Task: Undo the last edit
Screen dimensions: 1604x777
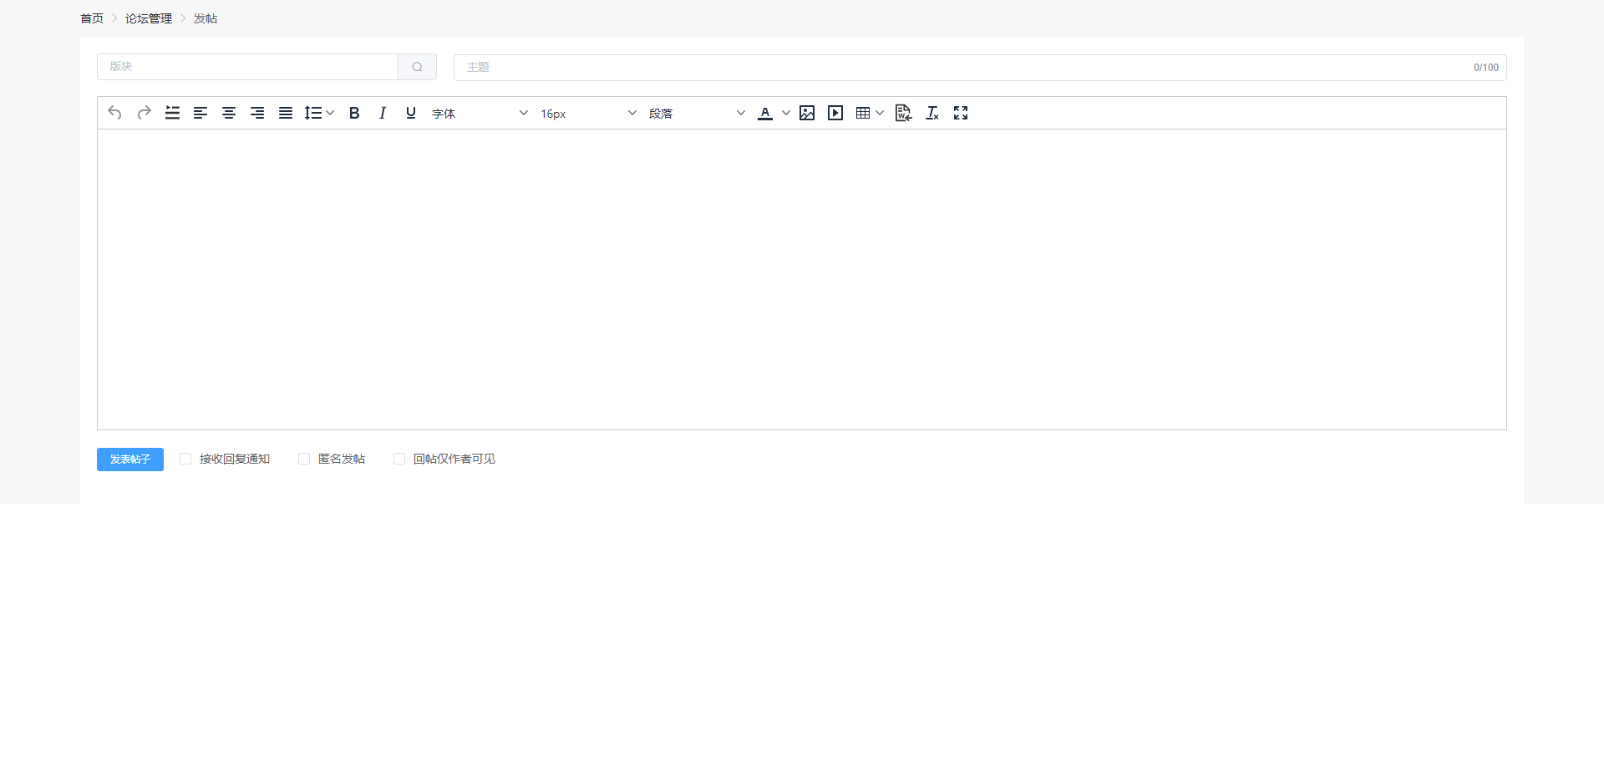Action: [x=115, y=113]
